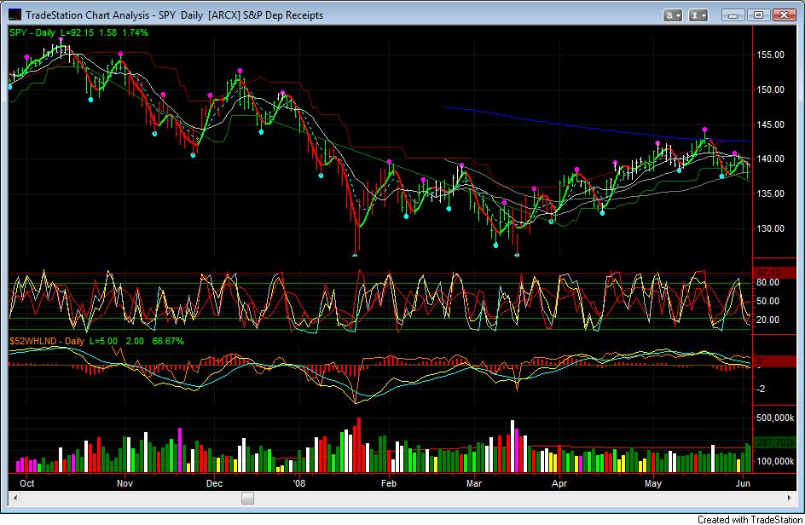Click the 20.00 oscillator axis label
Image resolution: width=805 pixels, height=525 pixels.
point(768,320)
